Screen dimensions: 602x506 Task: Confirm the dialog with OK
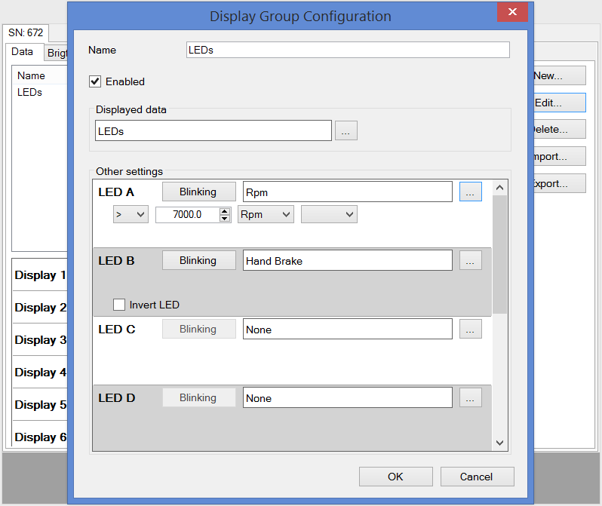pyautogui.click(x=395, y=477)
